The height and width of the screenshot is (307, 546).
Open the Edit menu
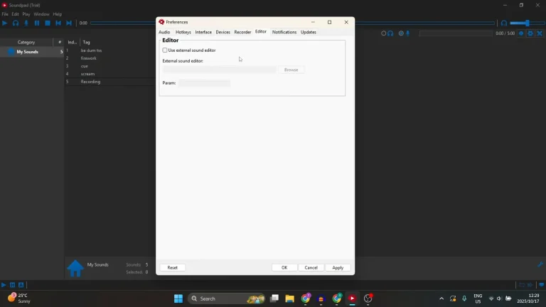(x=16, y=14)
